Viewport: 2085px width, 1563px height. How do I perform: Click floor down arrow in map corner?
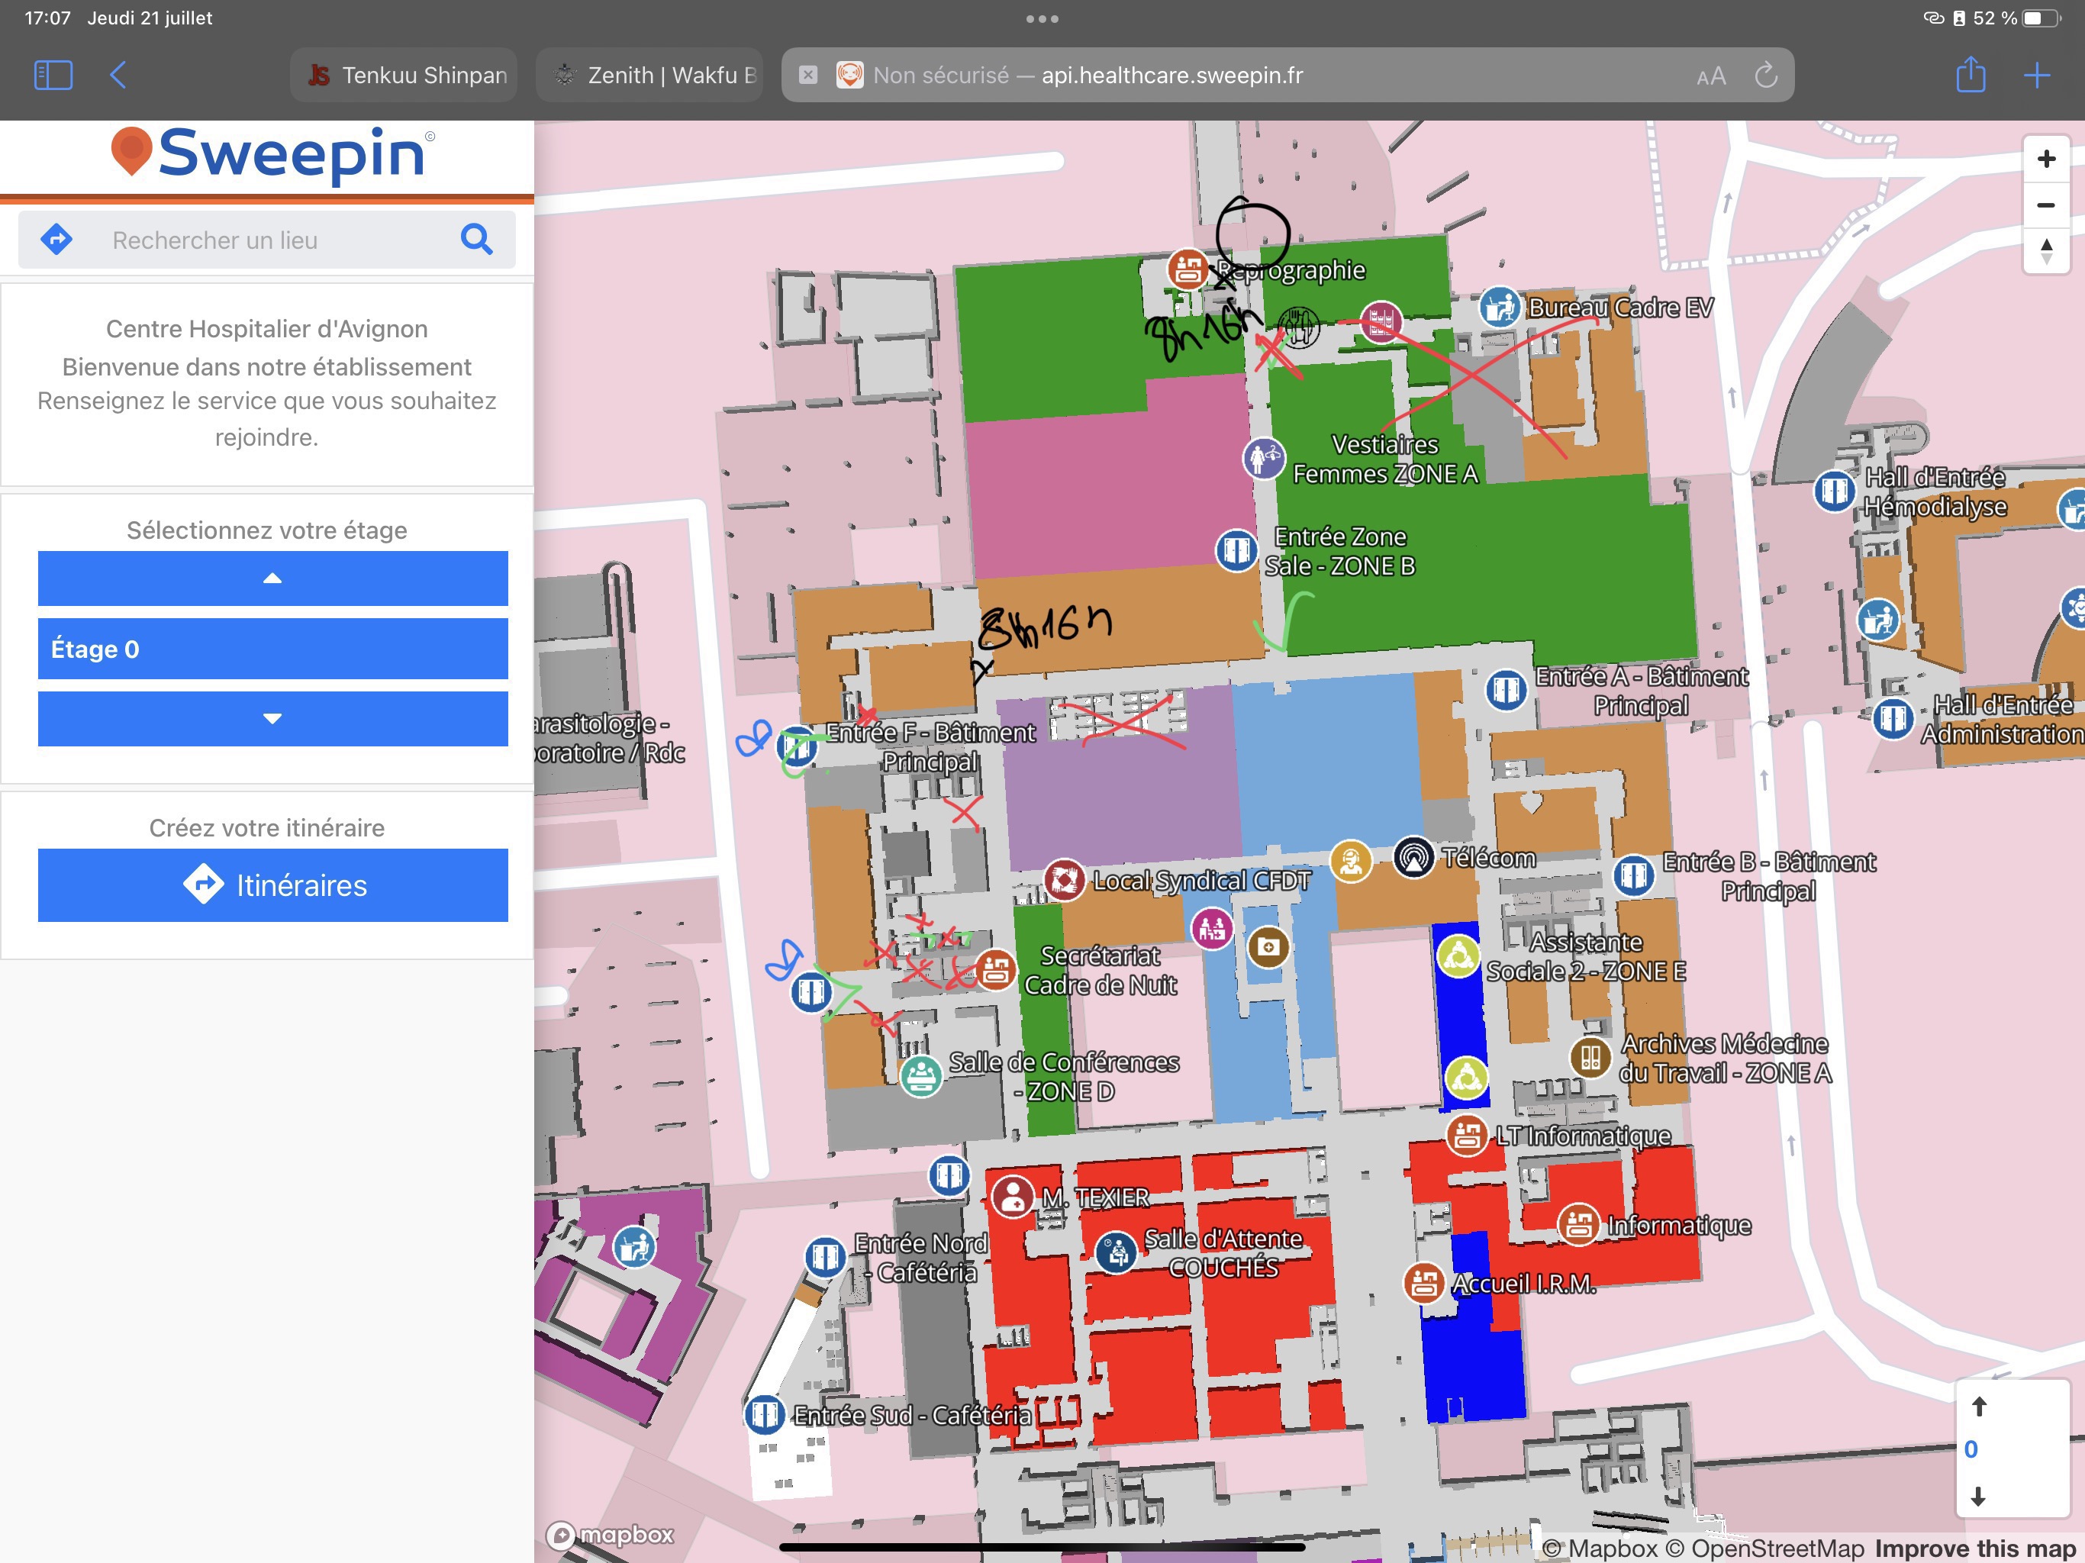point(1978,1496)
